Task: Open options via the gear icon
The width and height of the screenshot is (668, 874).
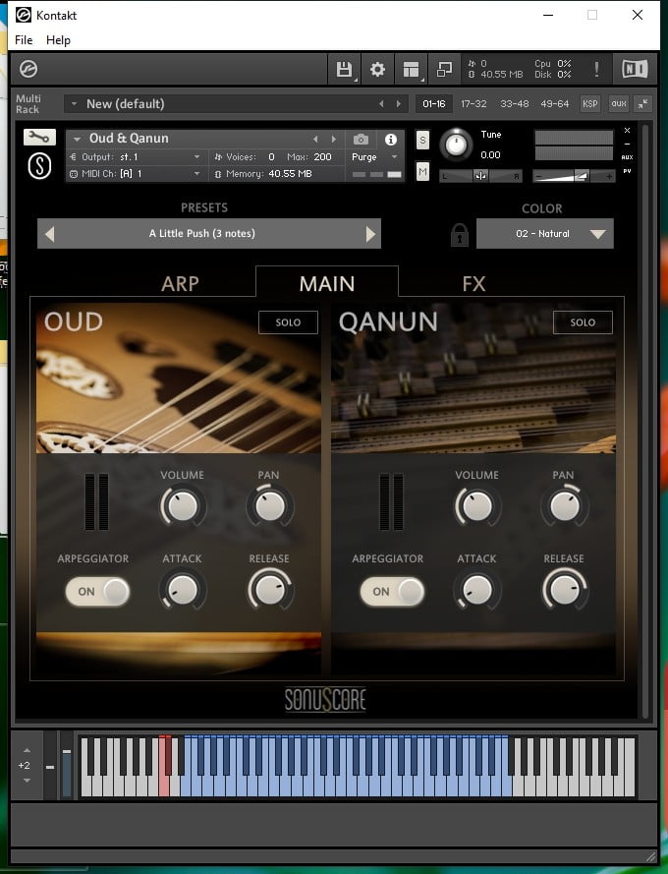Action: (x=378, y=69)
